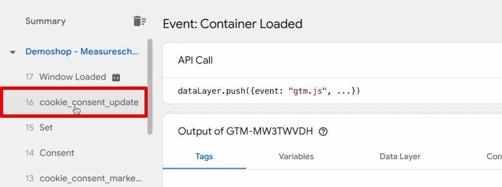Screen dimensions: 502x187
Task: Open the help icon next to GTM-MW3TWVDH
Action: [324, 132]
